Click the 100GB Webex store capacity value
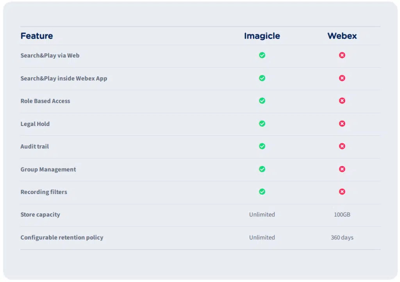Image resolution: width=400 pixels, height=282 pixels. click(x=342, y=215)
